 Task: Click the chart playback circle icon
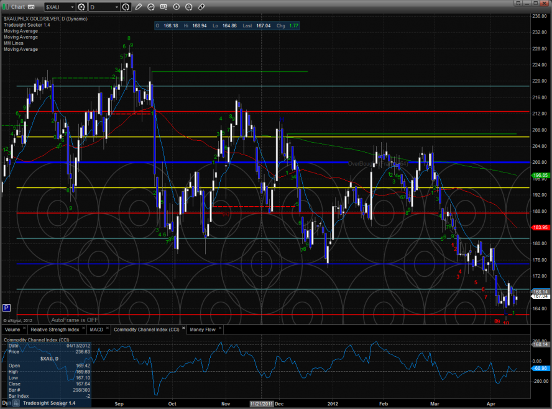(x=176, y=7)
